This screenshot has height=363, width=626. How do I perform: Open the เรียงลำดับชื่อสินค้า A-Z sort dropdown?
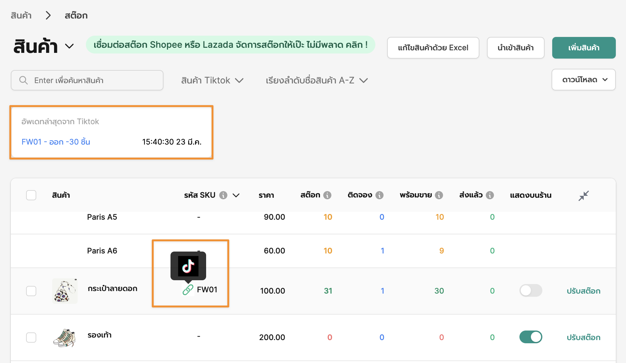(x=317, y=80)
